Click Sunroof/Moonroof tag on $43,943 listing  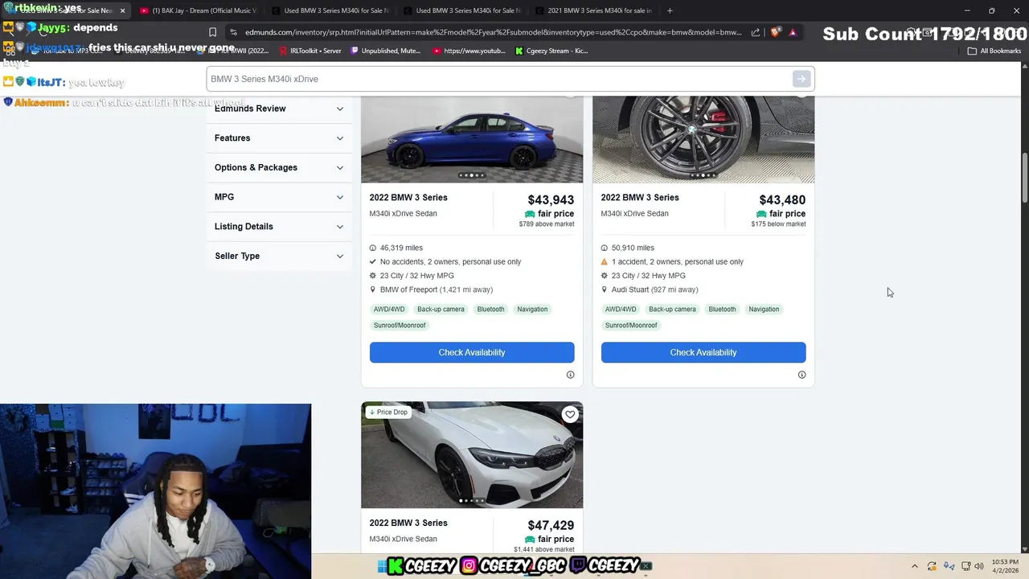[x=400, y=326]
